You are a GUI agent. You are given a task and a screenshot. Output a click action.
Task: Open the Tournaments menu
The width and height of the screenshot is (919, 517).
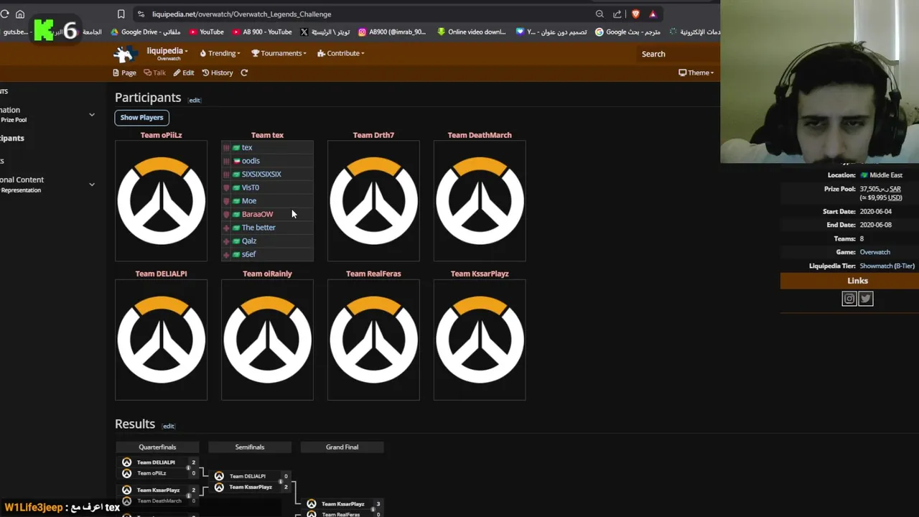[x=279, y=53]
